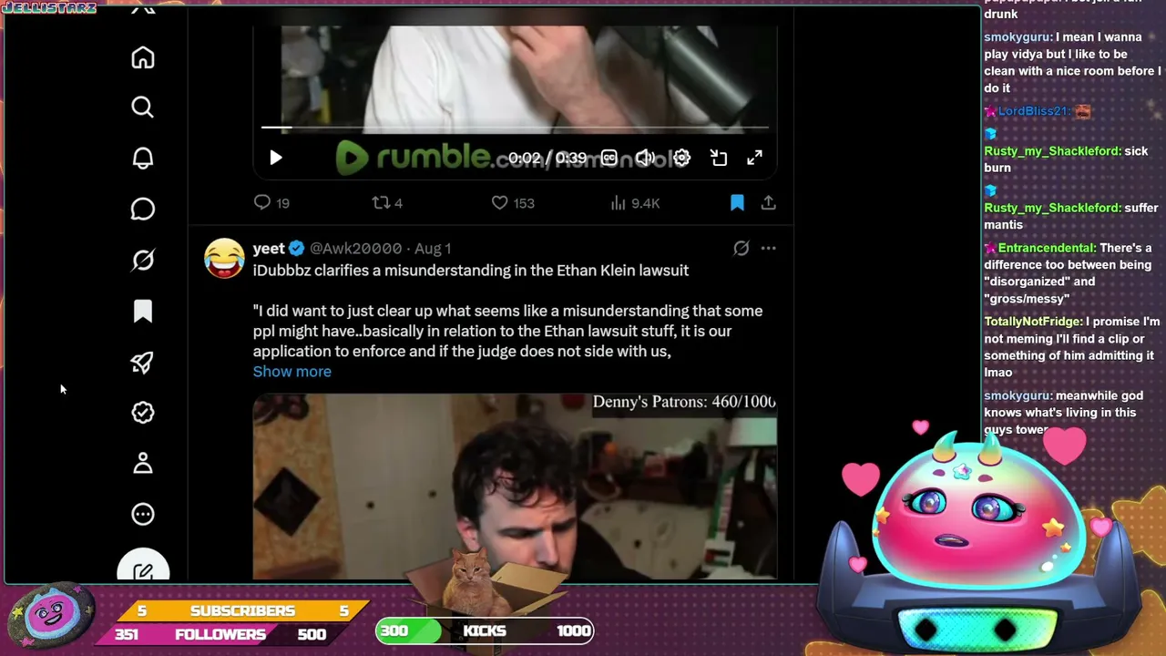View analytics showing 9.4K views
1166x656 pixels.
tap(635, 202)
